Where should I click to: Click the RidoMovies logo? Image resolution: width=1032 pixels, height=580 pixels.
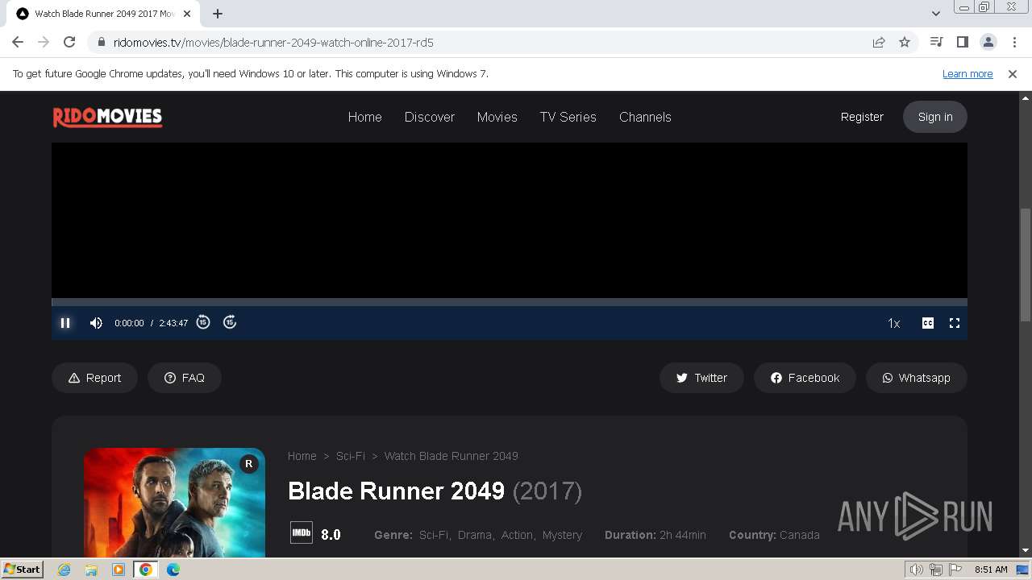107,118
